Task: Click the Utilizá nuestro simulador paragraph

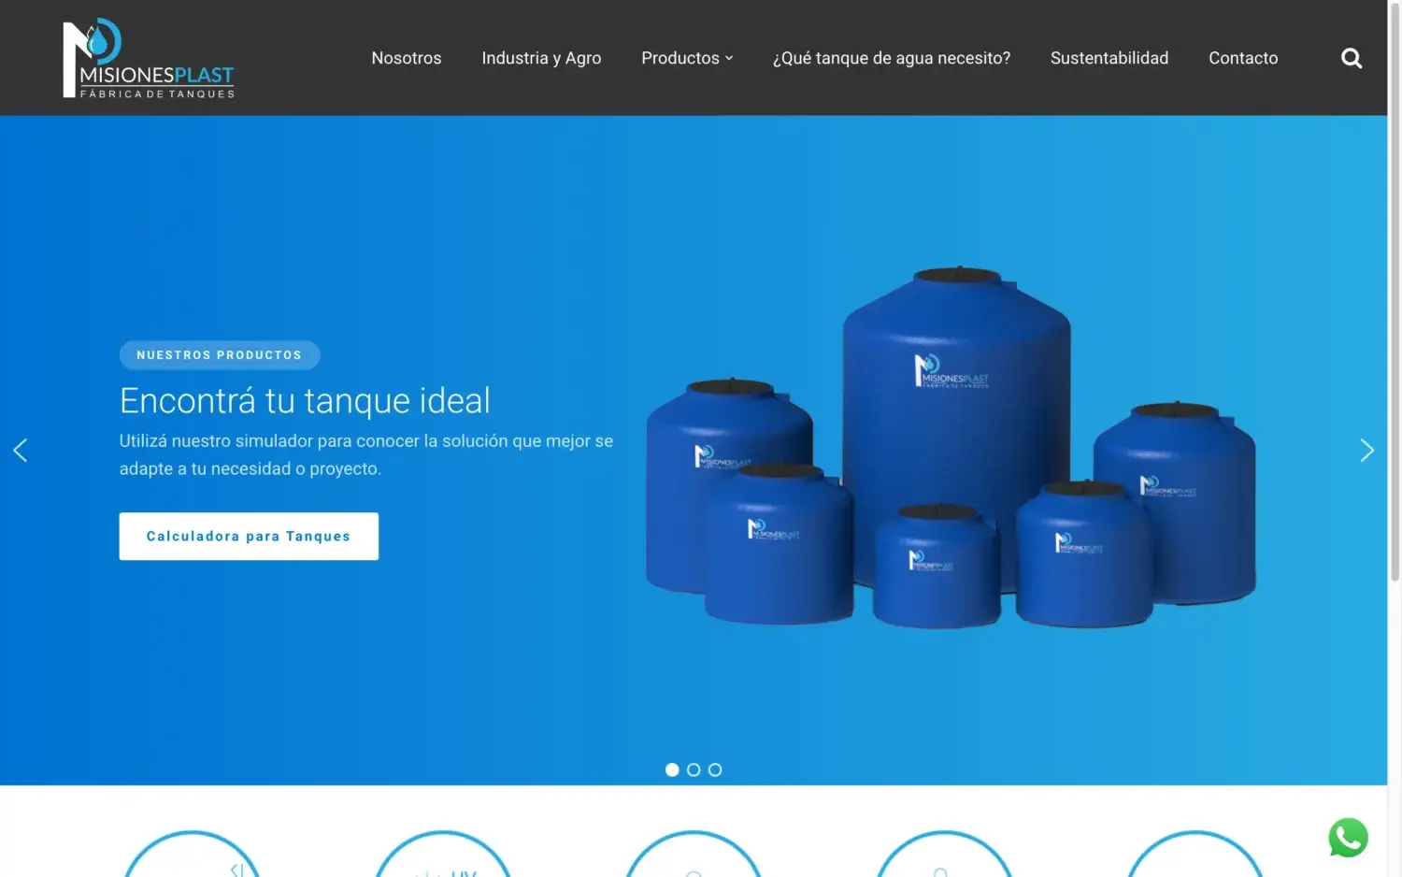Action: (366, 454)
